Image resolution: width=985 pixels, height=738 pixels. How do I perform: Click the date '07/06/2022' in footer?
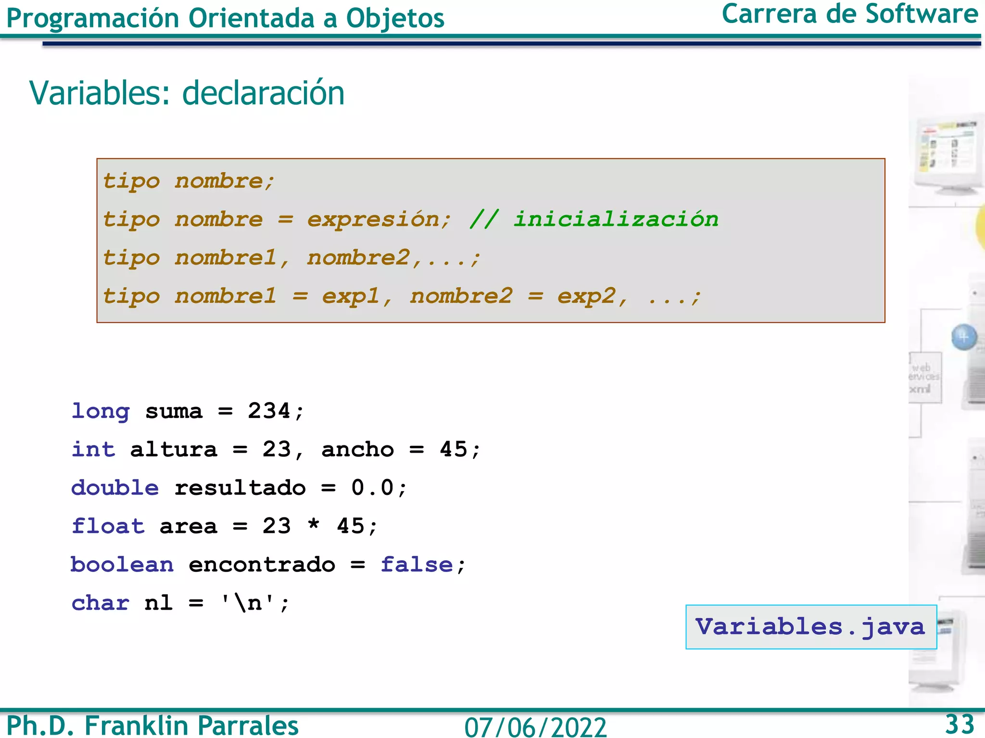pos(535,727)
